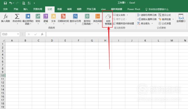Select column A header
The height and width of the screenshot is (109, 188).
tap(12, 41)
